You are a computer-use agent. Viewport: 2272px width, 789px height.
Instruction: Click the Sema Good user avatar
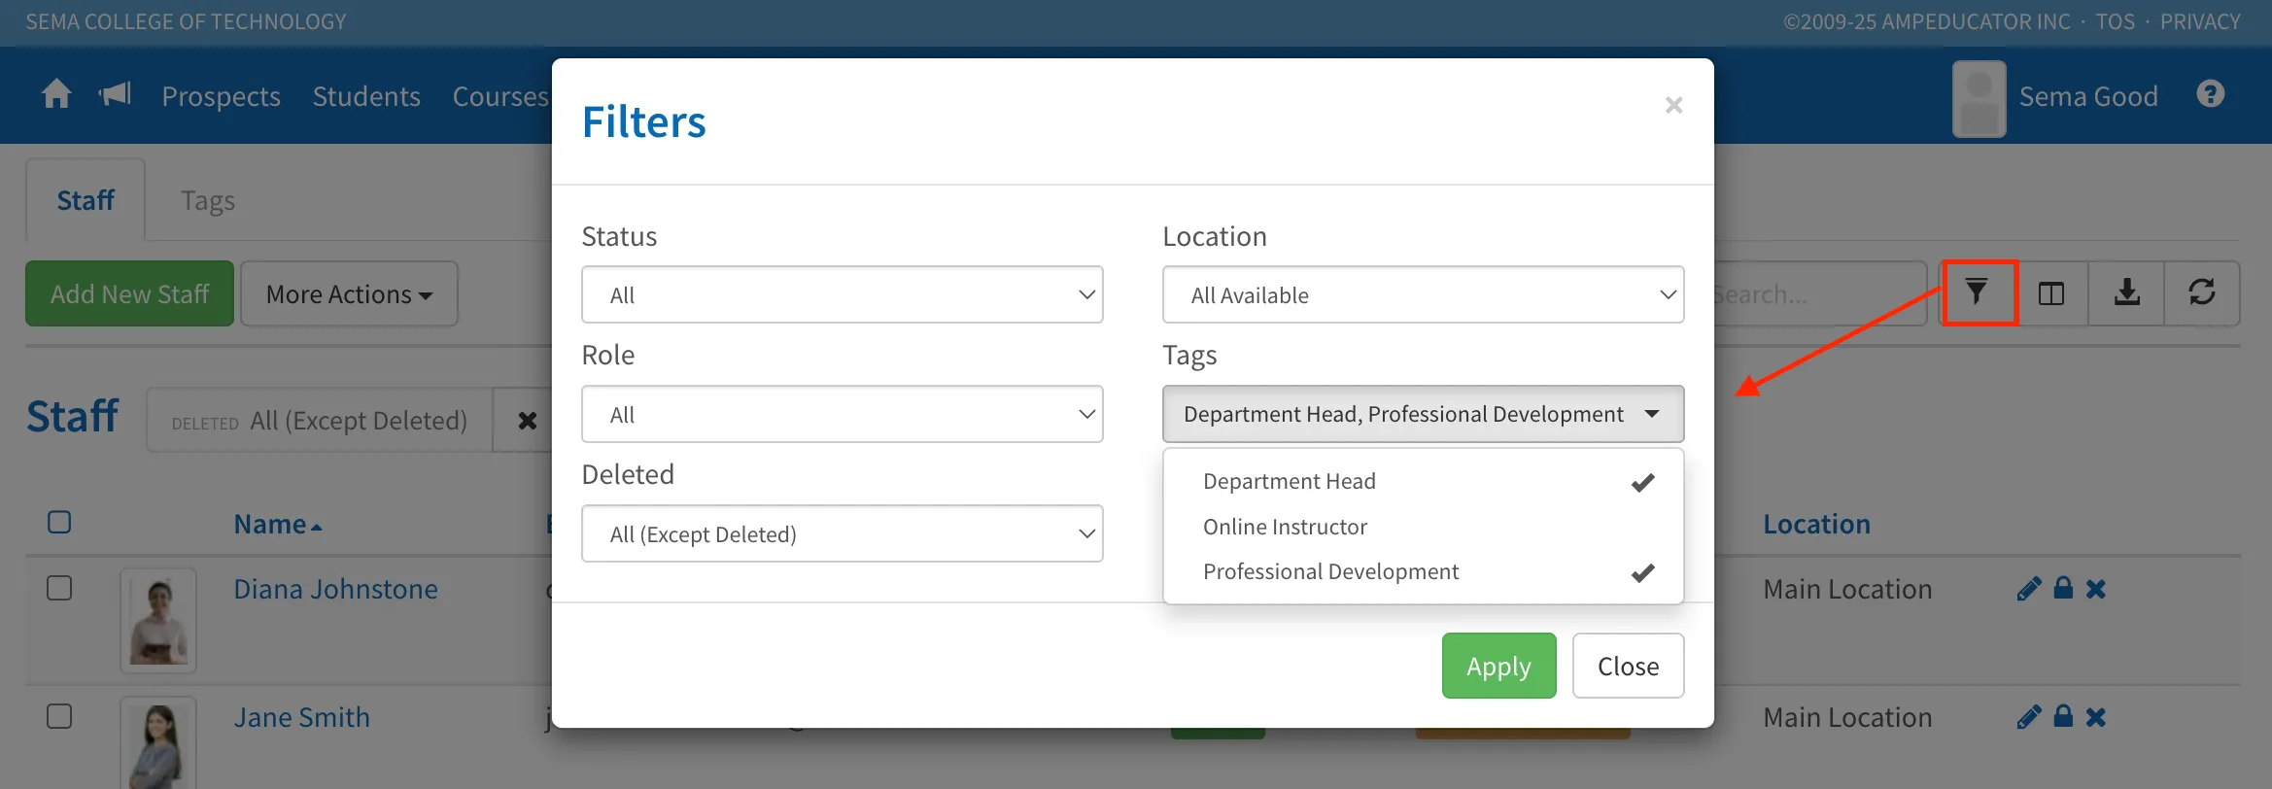pyautogui.click(x=1979, y=98)
